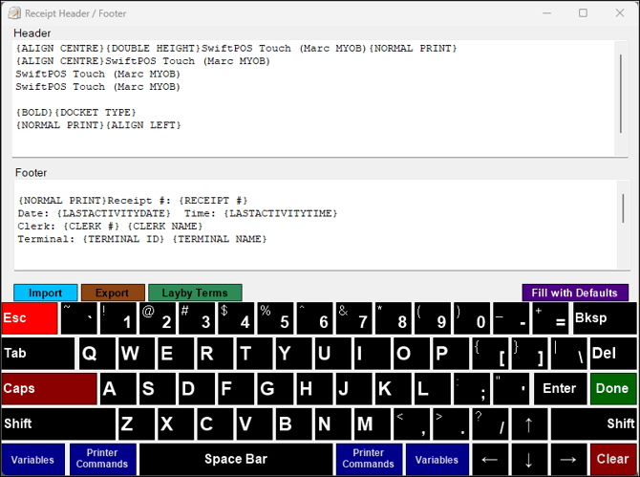Tap the S key
This screenshot has width=640, height=477.
point(158,388)
